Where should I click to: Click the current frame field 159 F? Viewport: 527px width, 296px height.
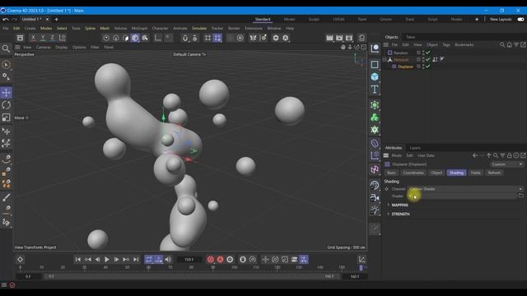point(189,260)
